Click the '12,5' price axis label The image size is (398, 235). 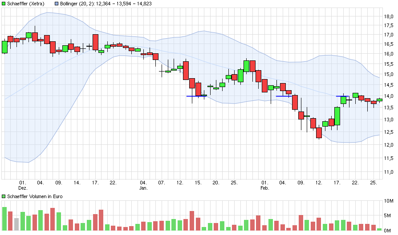click(389, 132)
